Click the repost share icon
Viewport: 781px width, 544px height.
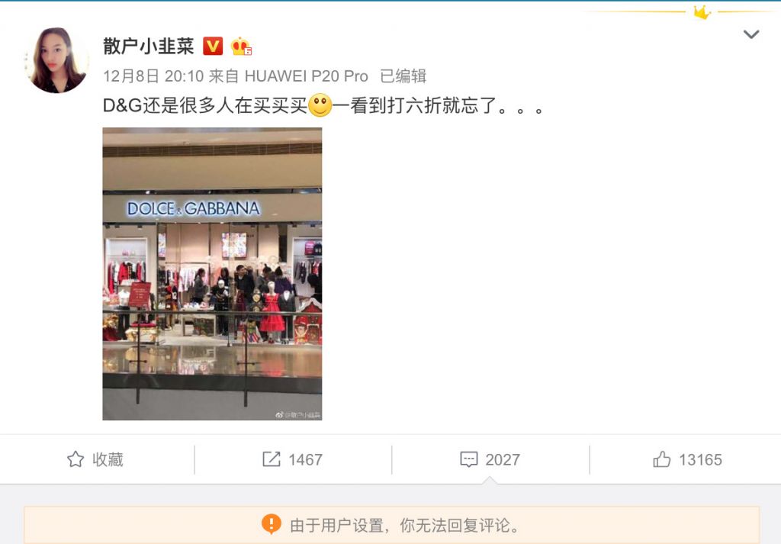coord(272,459)
